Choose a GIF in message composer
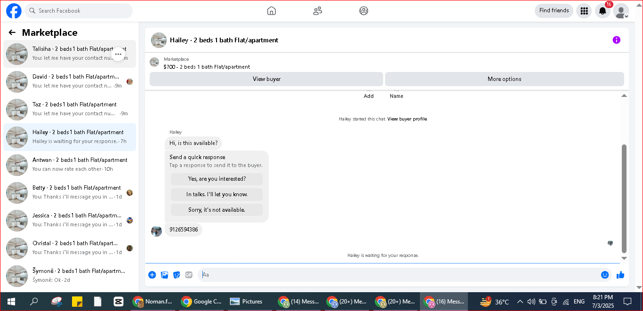Viewport: 643px width, 311px height. coord(189,275)
